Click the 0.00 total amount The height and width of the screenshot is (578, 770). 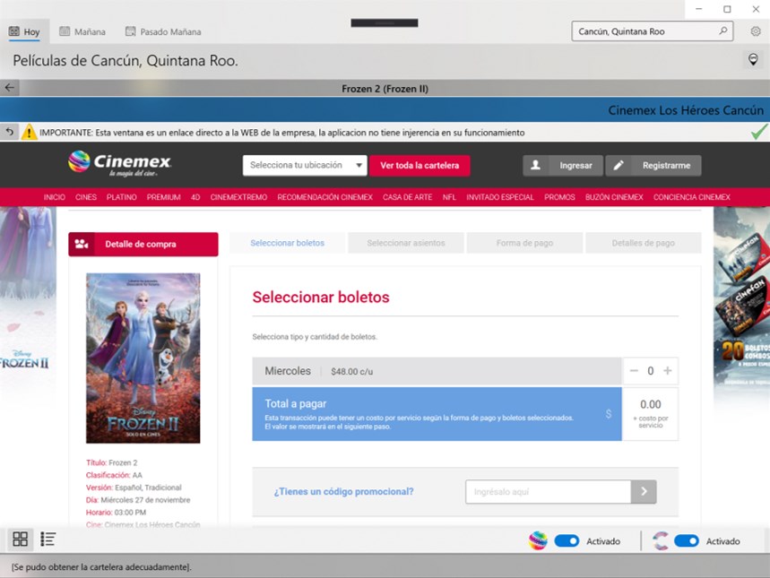click(650, 404)
